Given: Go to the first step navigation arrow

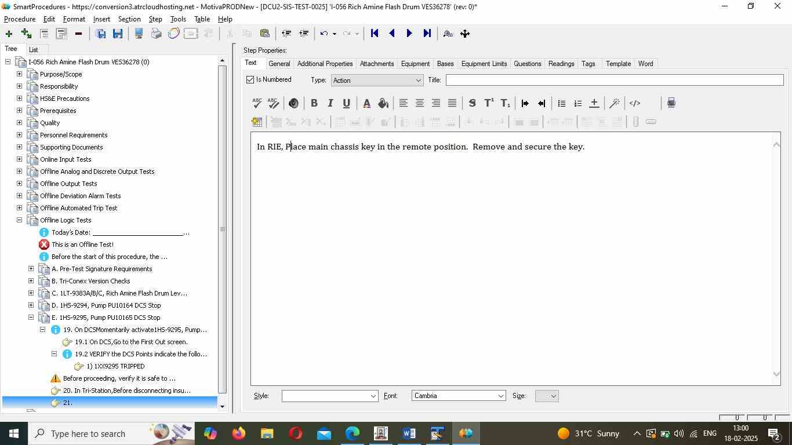Looking at the screenshot, I should (x=375, y=34).
